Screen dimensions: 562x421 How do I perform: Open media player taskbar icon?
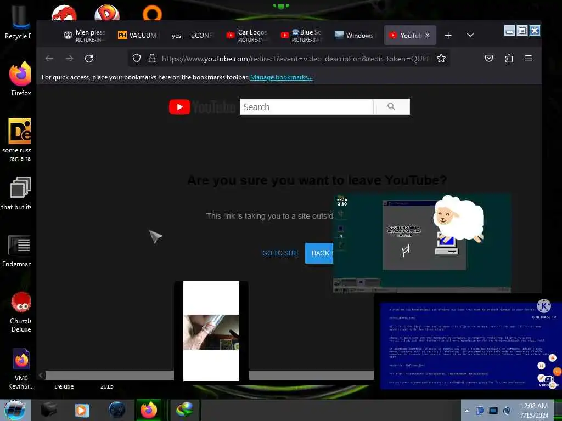coord(82,410)
